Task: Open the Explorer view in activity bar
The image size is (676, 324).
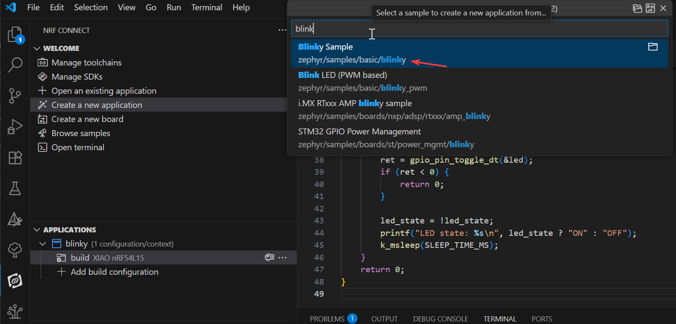Action: click(15, 34)
